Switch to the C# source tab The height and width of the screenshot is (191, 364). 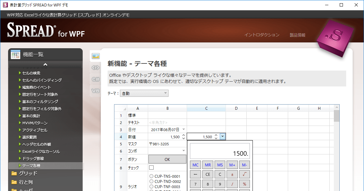click(96, 79)
